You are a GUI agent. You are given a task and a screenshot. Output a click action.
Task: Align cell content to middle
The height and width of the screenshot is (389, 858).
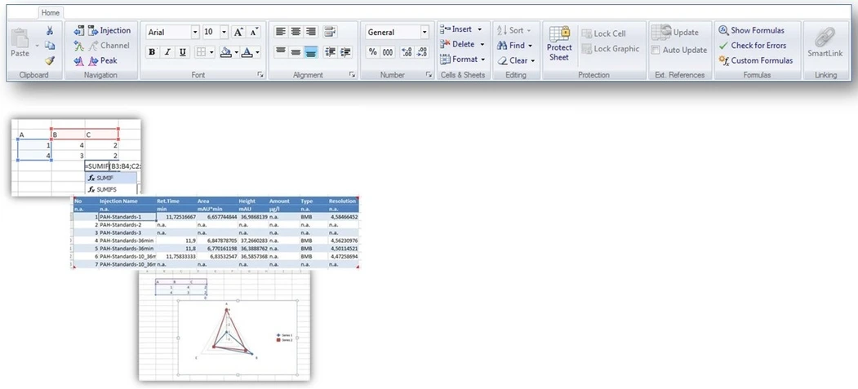(x=296, y=52)
